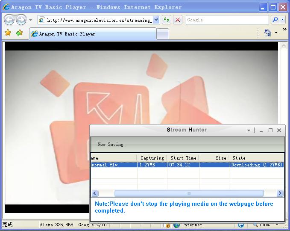Image resolution: width=290 pixels, height=231 pixels.
Task: Click the list's right scroll arrow
Action: click(x=280, y=193)
